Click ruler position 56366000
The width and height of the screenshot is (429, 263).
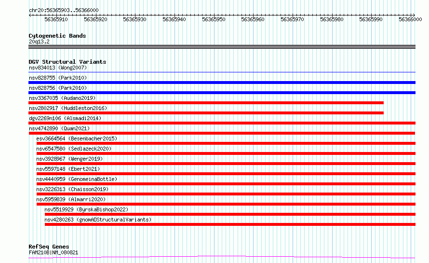coord(410,19)
